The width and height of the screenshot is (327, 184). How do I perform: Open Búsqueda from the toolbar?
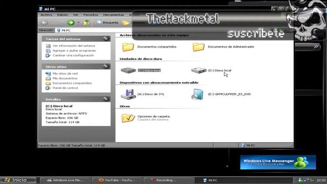[107, 22]
